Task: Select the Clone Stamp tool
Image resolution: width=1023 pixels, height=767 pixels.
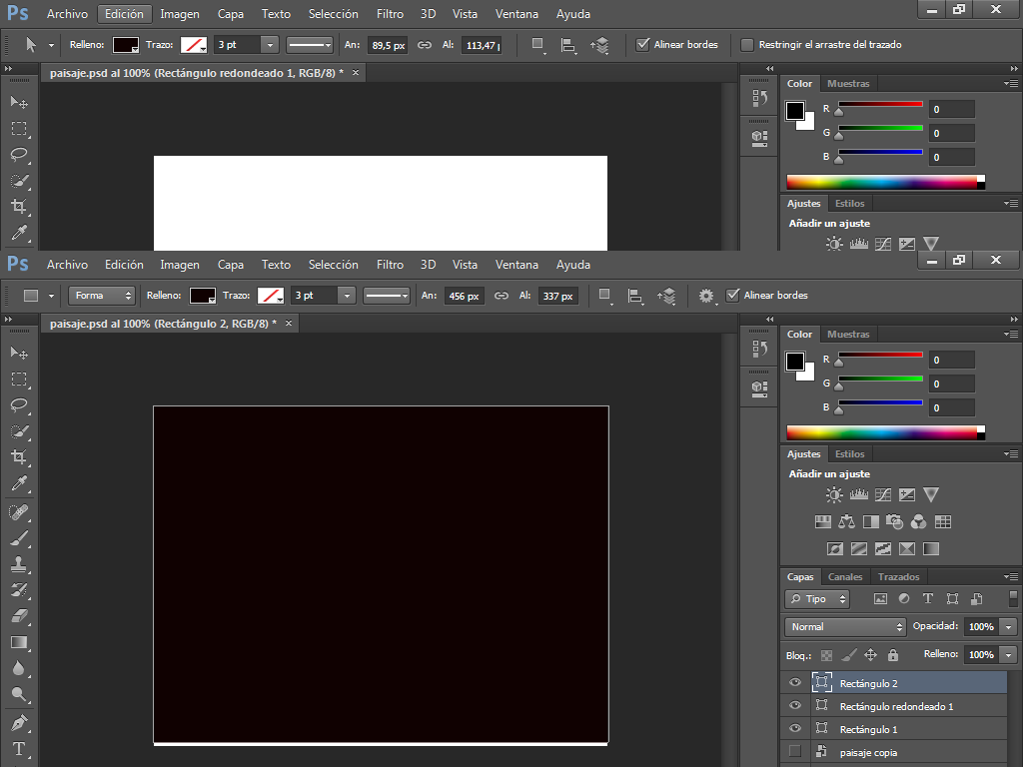Action: (19, 565)
